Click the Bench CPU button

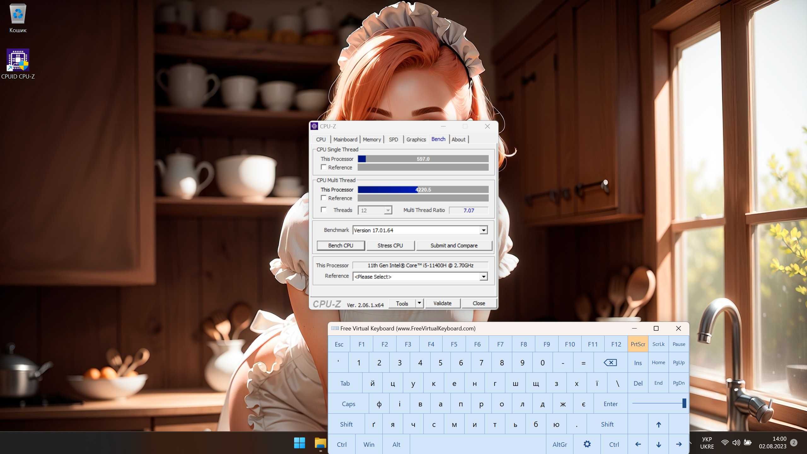(340, 245)
